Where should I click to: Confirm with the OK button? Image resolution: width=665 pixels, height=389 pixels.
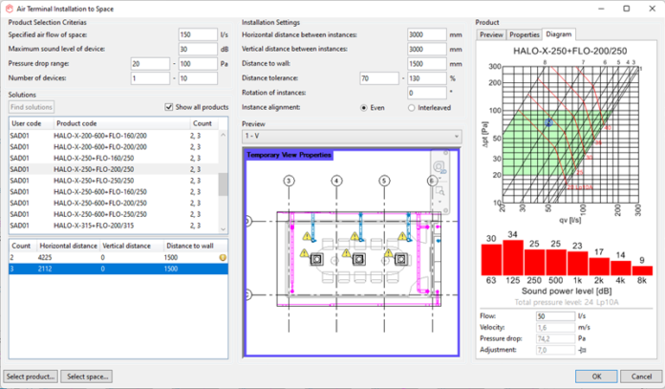pyautogui.click(x=596, y=377)
